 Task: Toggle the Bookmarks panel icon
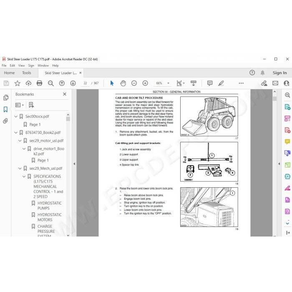(x=5, y=109)
